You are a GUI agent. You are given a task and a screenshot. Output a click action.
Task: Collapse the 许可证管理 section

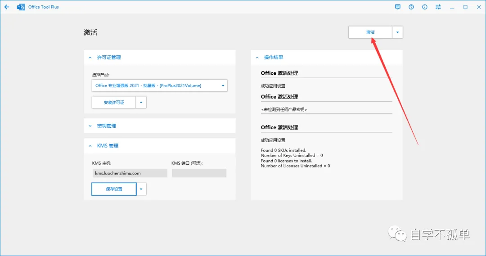pyautogui.click(x=160, y=57)
